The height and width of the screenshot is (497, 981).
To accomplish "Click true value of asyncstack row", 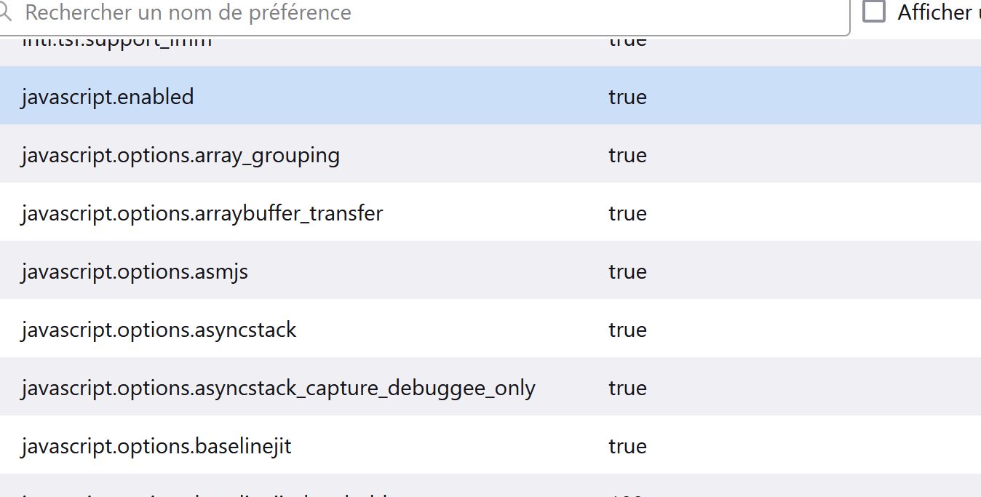I will (x=627, y=330).
